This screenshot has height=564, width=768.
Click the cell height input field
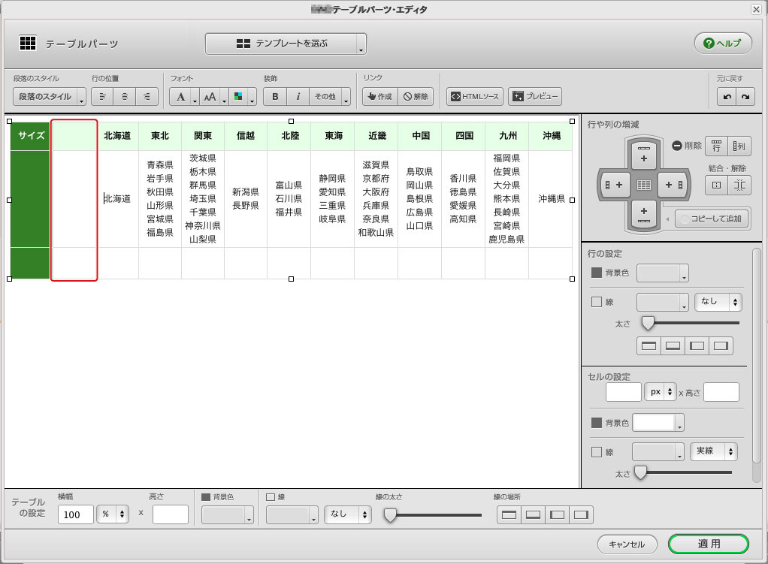(x=721, y=392)
